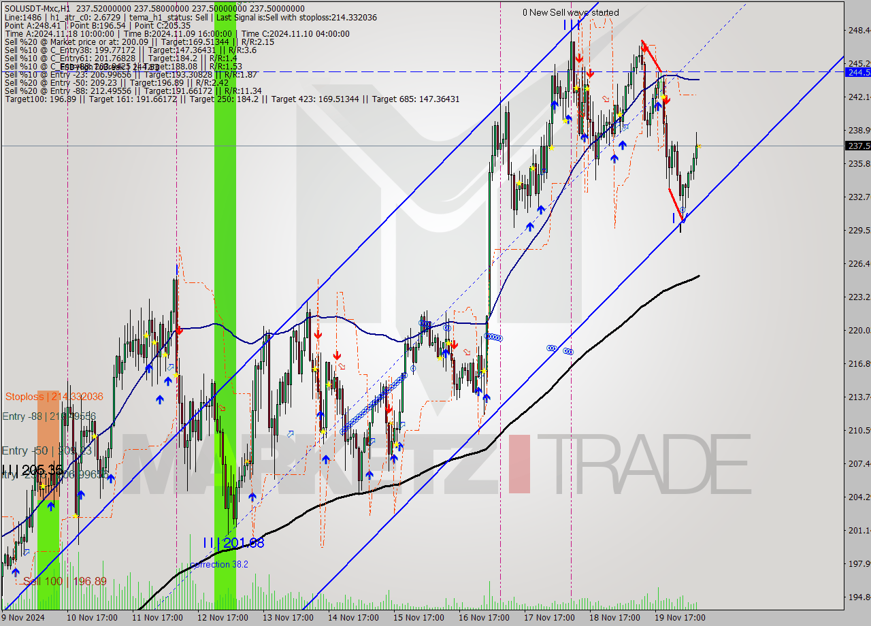Click the 'correction 38.2' label
This screenshot has height=626, width=871.
[219, 564]
